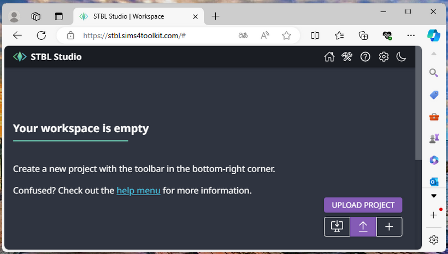Open browser Settings and more menu

(x=411, y=36)
